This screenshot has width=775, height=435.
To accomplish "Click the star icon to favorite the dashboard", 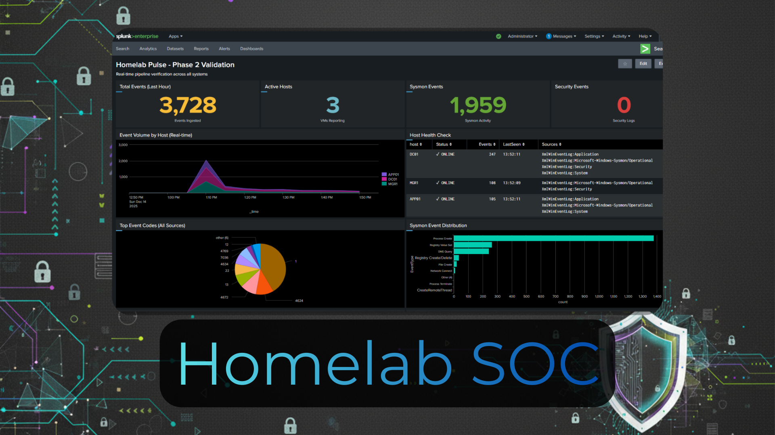I will [625, 64].
